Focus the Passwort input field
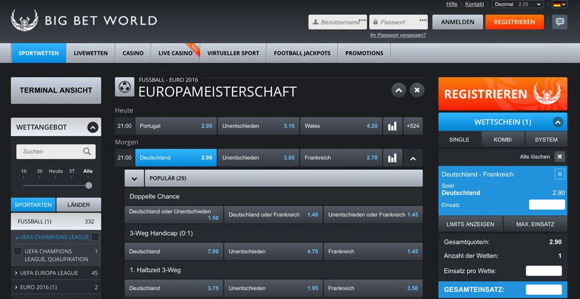Screen dimensions: 580x299 (x=398, y=22)
